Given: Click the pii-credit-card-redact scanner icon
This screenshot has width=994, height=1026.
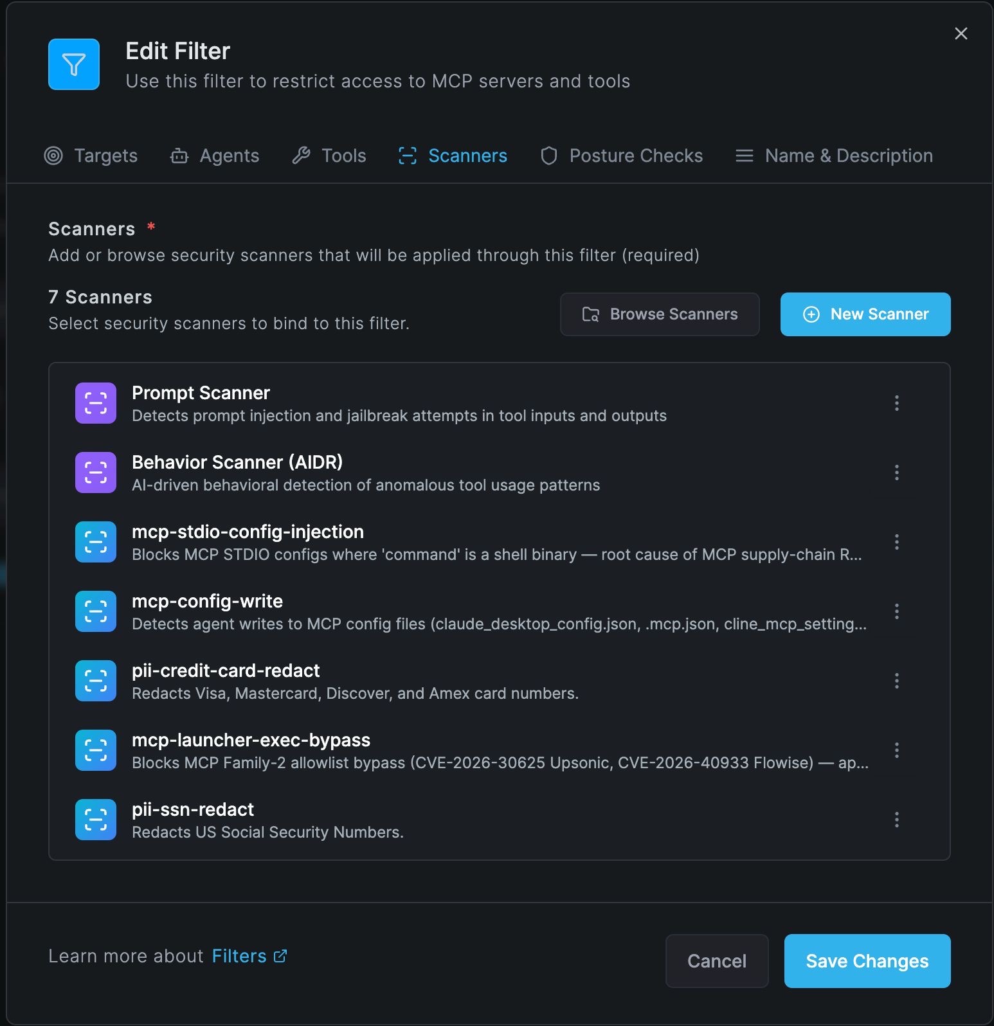Looking at the screenshot, I should click(96, 681).
